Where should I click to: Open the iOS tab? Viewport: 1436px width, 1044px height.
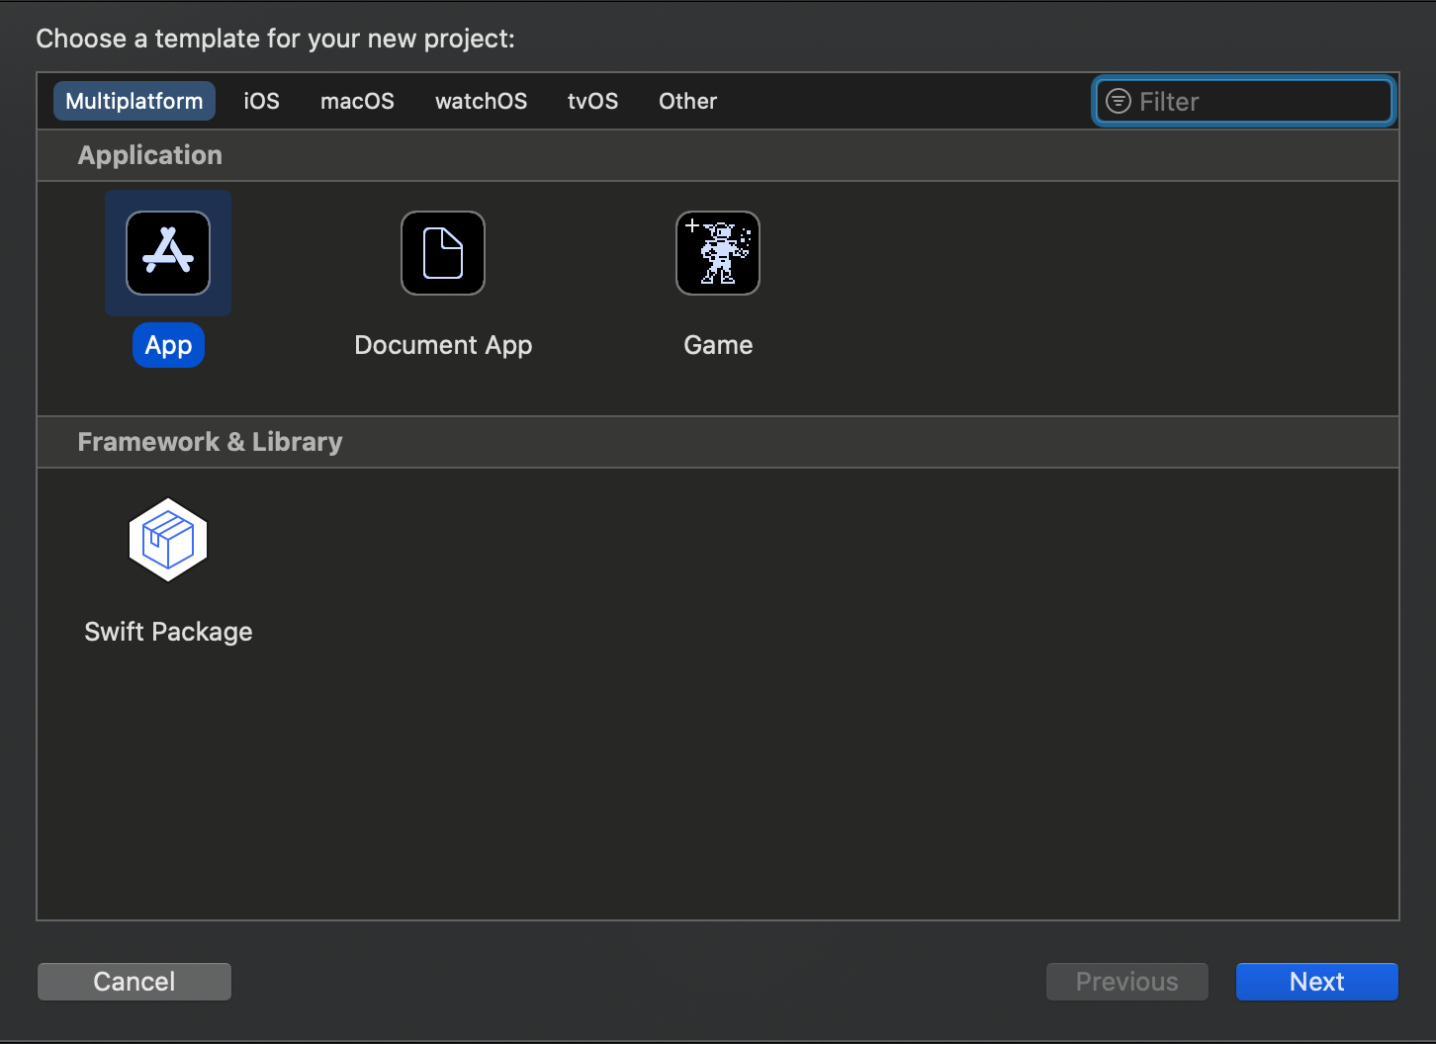[x=262, y=101]
